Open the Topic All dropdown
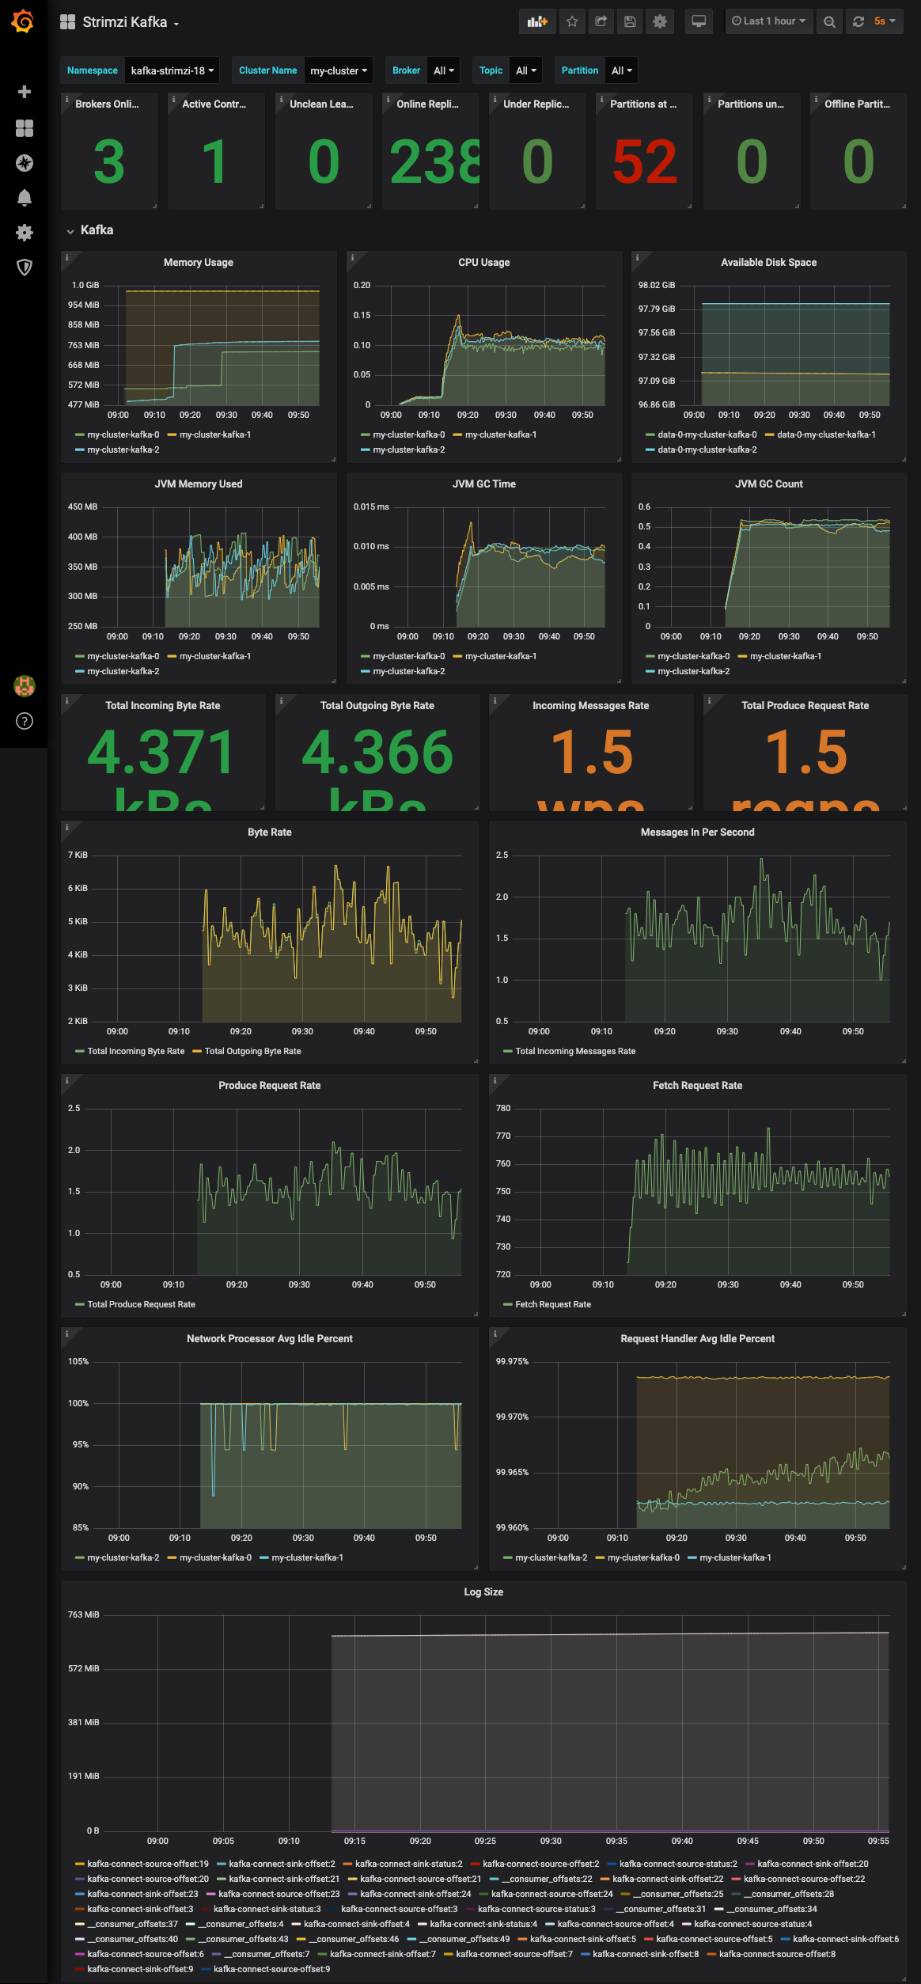 tap(526, 70)
